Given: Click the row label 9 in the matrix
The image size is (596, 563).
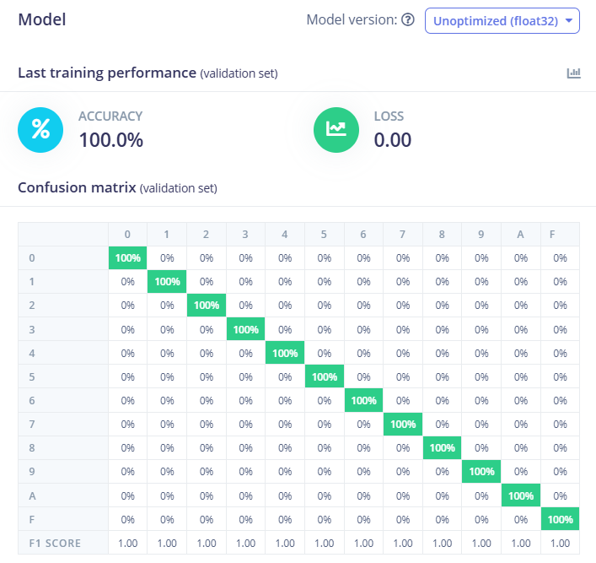Looking at the screenshot, I should click(x=30, y=472).
